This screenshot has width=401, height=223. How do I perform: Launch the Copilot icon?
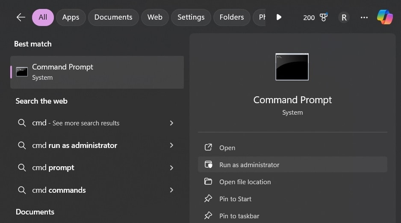coord(385,17)
